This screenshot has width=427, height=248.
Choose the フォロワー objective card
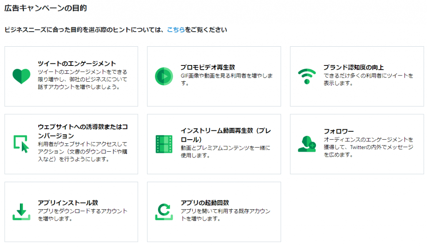click(x=357, y=143)
